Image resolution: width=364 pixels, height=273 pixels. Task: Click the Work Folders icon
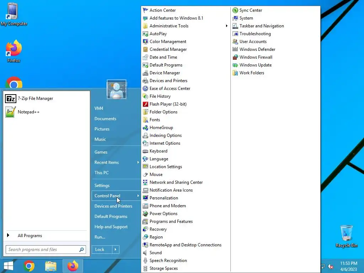pyautogui.click(x=235, y=73)
